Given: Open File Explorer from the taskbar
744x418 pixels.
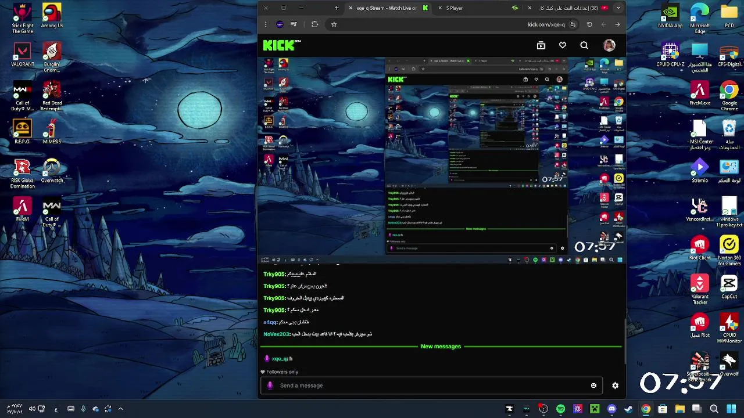Looking at the screenshot, I should point(679,409).
